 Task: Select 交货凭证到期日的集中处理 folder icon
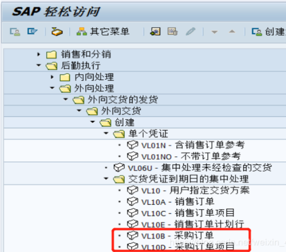[119, 179]
